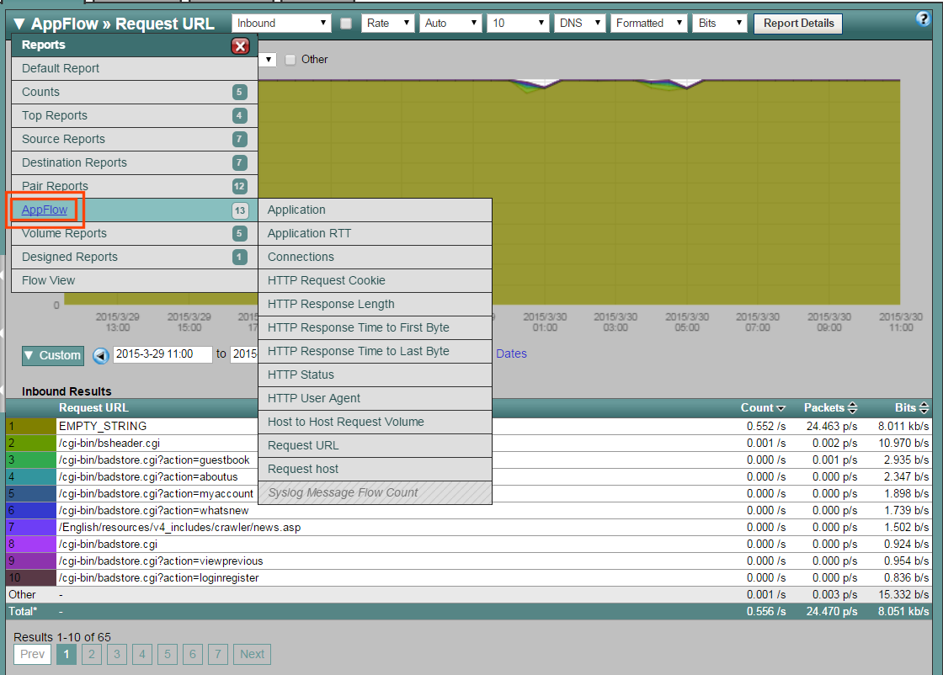Click the color swatch for row 3
The image size is (943, 675).
click(x=31, y=460)
